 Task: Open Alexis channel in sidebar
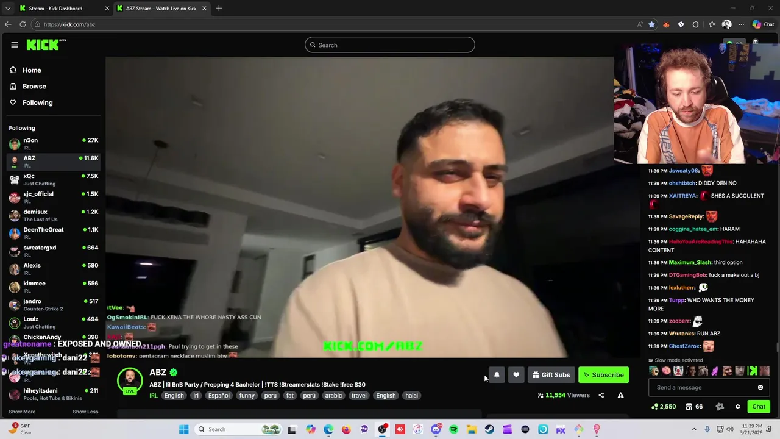tap(54, 269)
